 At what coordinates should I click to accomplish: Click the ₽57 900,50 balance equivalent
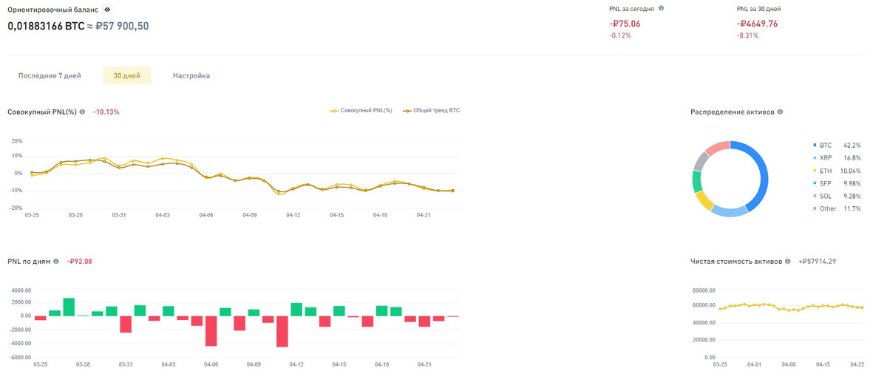point(123,26)
